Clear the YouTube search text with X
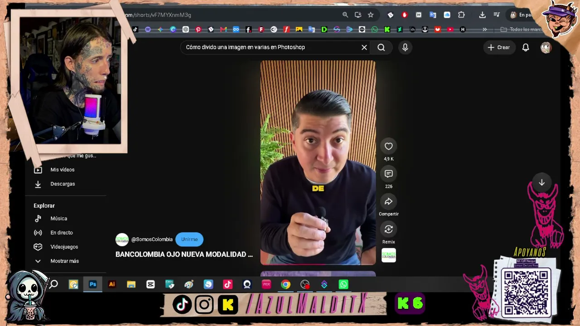The width and height of the screenshot is (580, 326). [364, 47]
